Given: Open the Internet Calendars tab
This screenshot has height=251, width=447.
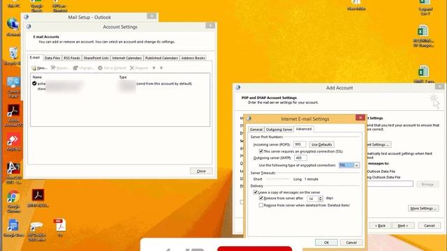Looking at the screenshot, I should click(127, 58).
